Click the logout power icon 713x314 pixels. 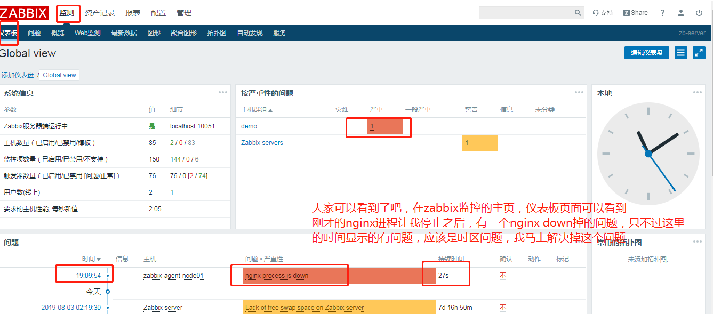(699, 13)
